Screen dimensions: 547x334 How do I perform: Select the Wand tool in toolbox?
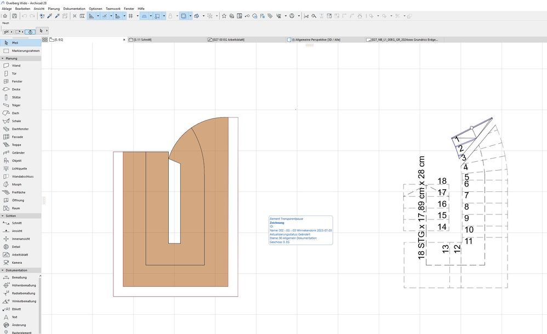(x=16, y=65)
